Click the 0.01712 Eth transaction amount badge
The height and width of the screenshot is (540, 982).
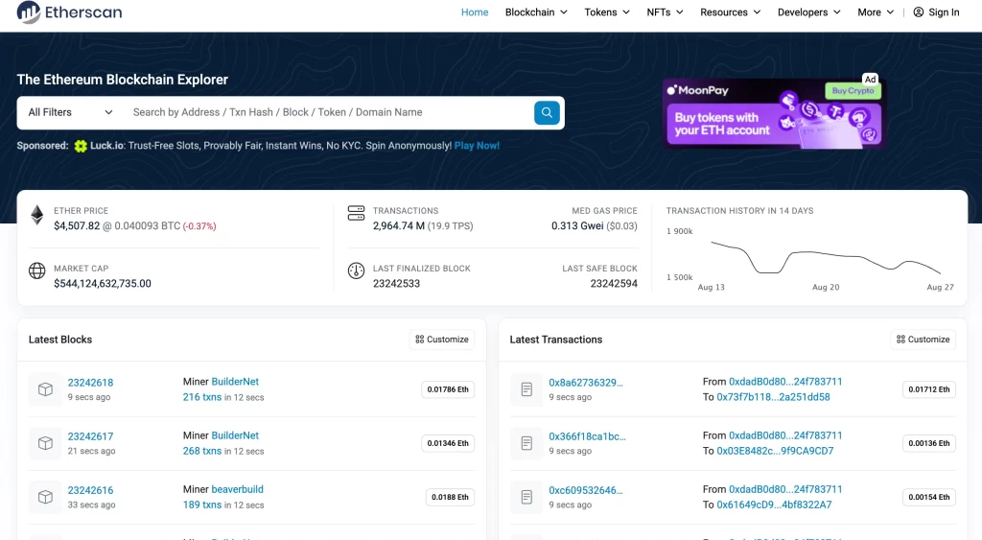[x=928, y=389]
